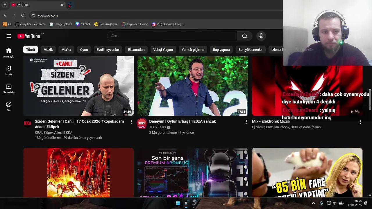Open Sizden Gelenler video thumbnail
The image size is (372, 209).
pyautogui.click(x=78, y=86)
